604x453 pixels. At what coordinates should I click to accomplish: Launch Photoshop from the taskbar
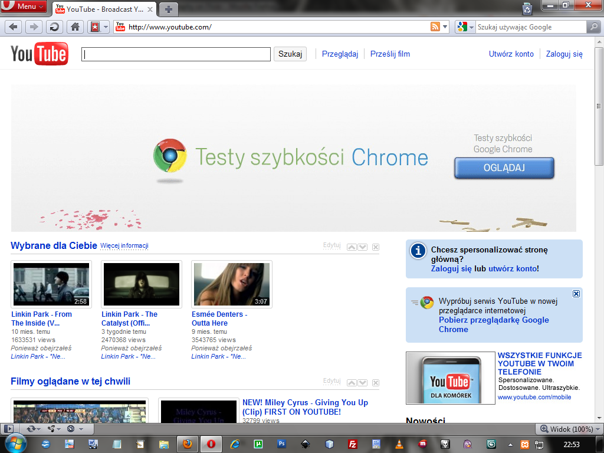click(281, 444)
